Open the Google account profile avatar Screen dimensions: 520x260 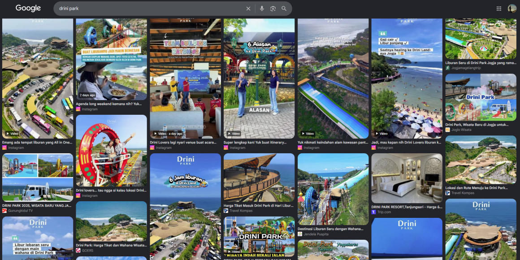pos(512,9)
